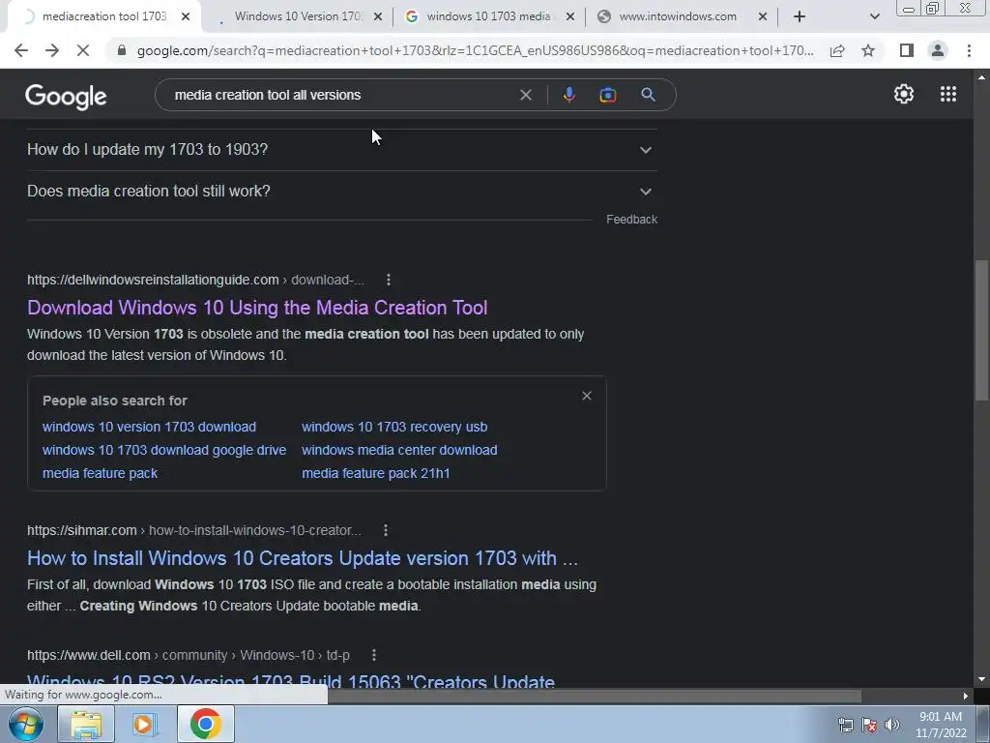This screenshot has width=990, height=743.
Task: Click the vertical scrollbar thumb
Action: tap(981, 330)
